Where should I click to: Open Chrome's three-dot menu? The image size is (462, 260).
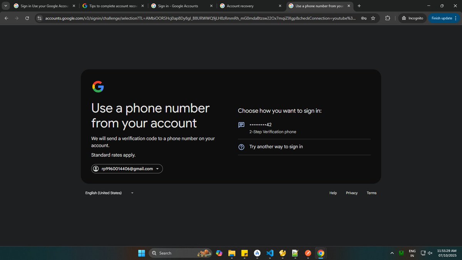pyautogui.click(x=457, y=18)
